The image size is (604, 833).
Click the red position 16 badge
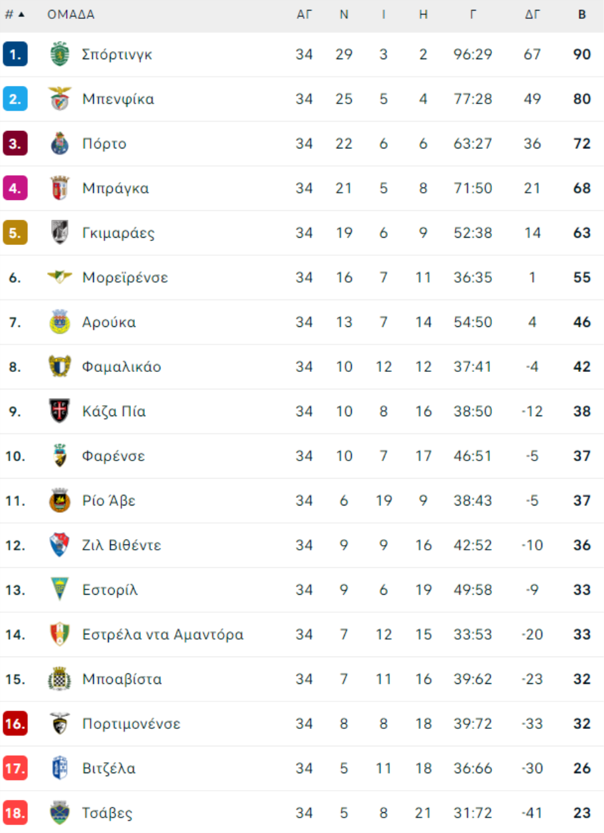pos(15,724)
